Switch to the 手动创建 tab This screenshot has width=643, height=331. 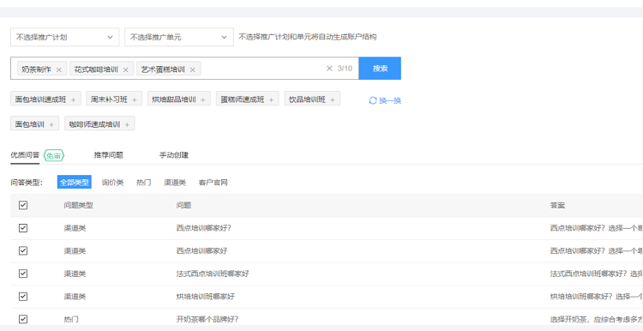pyautogui.click(x=174, y=155)
